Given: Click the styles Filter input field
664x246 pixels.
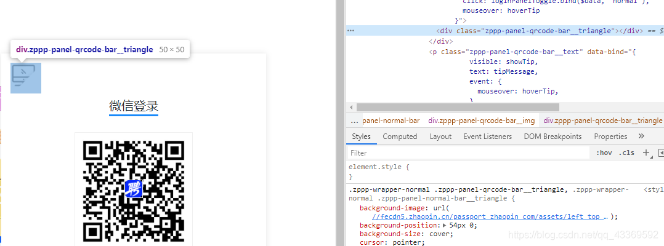Looking at the screenshot, I should click(x=468, y=153).
